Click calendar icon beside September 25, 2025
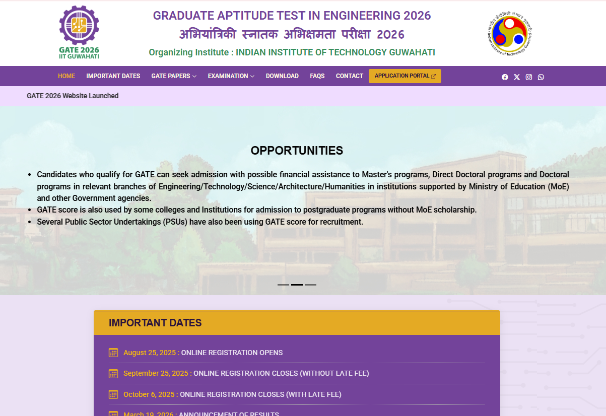Viewport: 606px width, 416px height. point(113,373)
